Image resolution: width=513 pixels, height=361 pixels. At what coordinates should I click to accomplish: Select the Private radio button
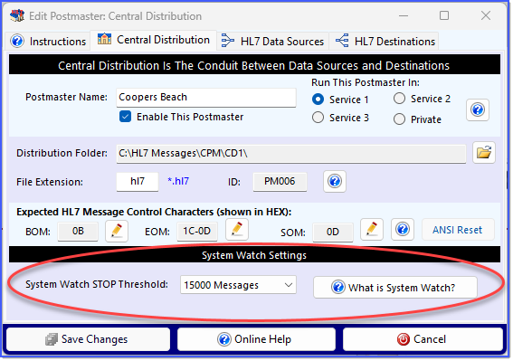400,119
